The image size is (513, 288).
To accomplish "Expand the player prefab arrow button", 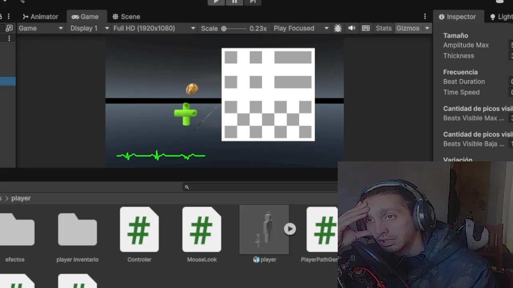I will point(290,229).
